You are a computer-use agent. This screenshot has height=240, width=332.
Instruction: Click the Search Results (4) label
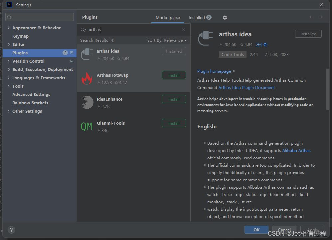pos(97,40)
